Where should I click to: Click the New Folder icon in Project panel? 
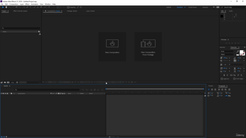click(x=5, y=82)
